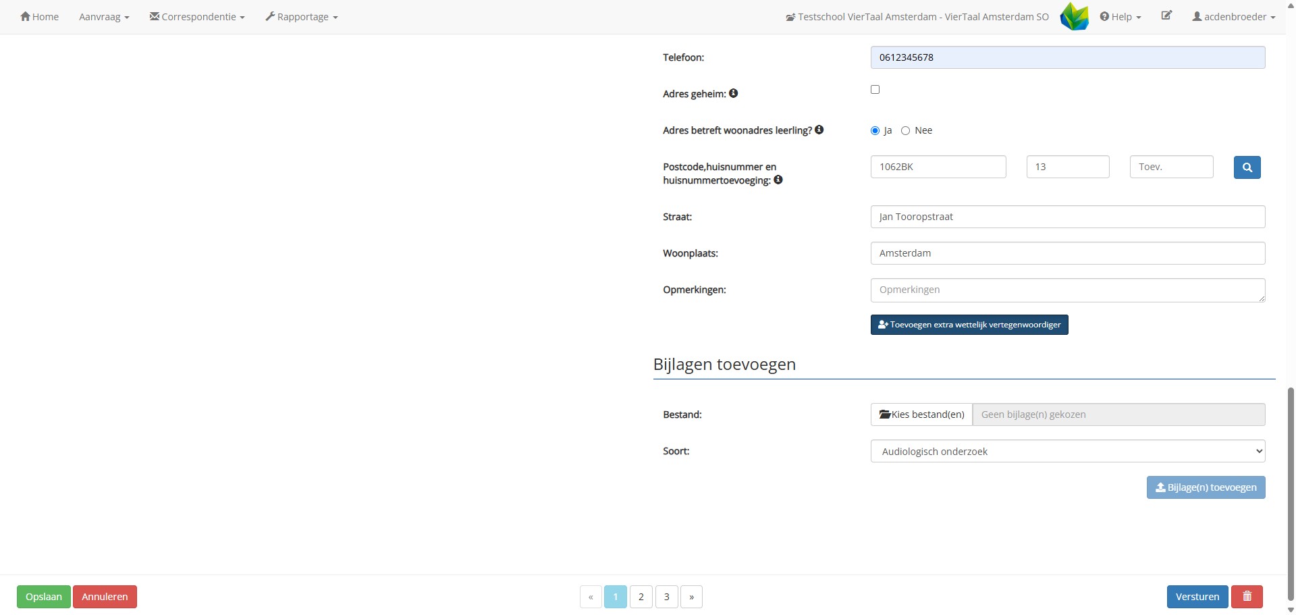Click Toevoegen extra wettelijk vertegenwoordiger button
The height and width of the screenshot is (615, 1296).
(969, 325)
